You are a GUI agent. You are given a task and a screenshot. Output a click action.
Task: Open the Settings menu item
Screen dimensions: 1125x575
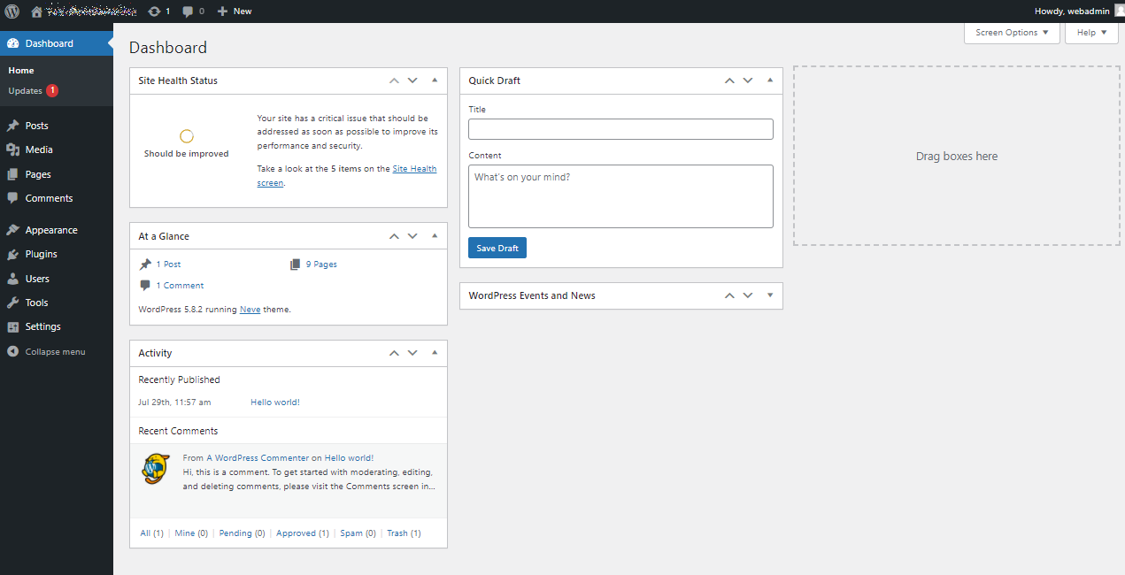point(42,326)
